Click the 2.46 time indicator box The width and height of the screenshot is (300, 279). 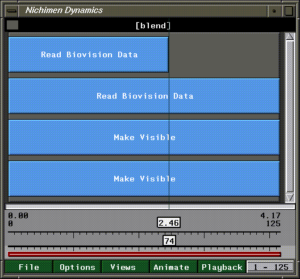tap(169, 222)
